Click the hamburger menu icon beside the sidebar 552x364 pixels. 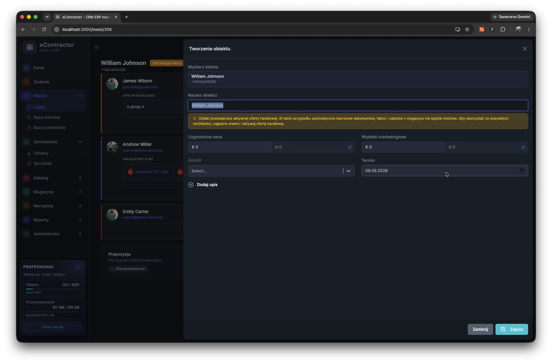coord(97,47)
